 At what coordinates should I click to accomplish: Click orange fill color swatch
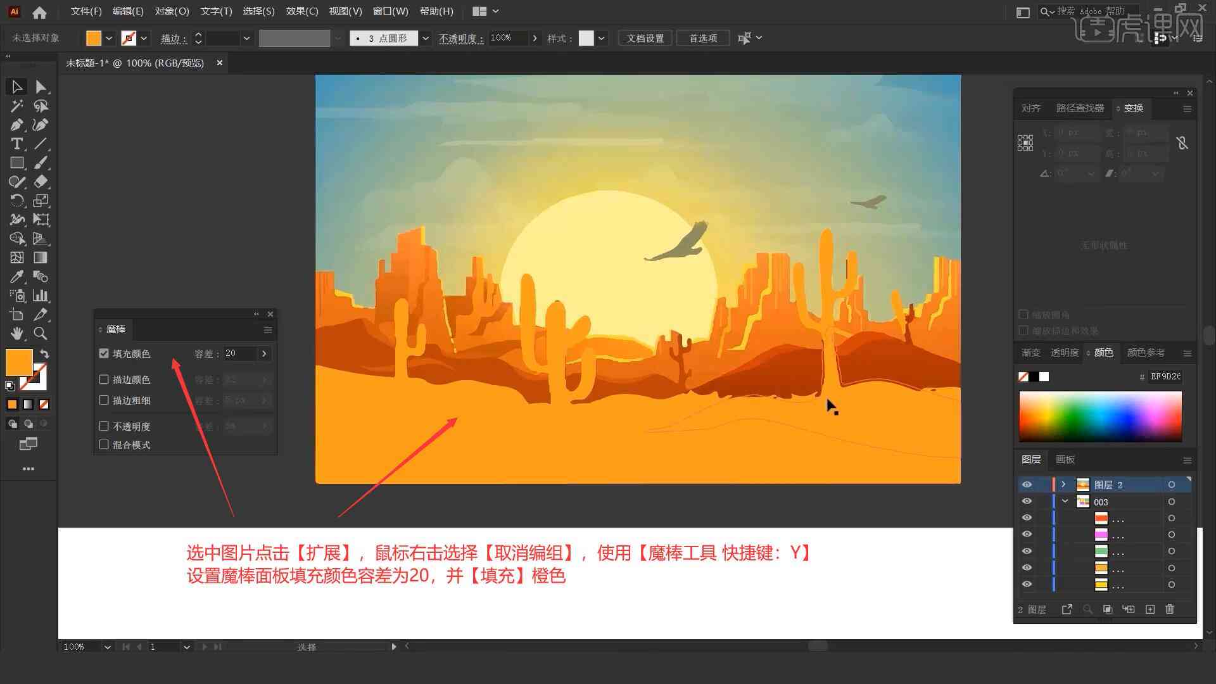click(19, 362)
